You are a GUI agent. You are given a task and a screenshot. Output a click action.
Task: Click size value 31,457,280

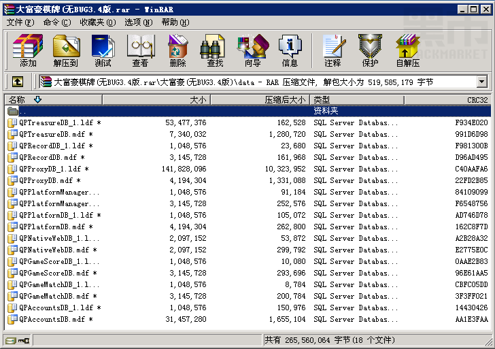(186, 319)
